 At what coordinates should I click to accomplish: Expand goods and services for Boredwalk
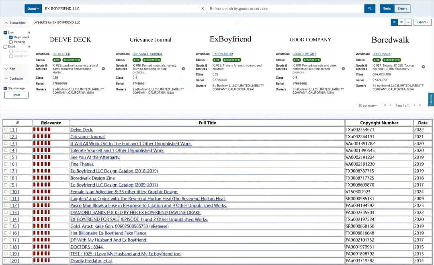pos(423,67)
